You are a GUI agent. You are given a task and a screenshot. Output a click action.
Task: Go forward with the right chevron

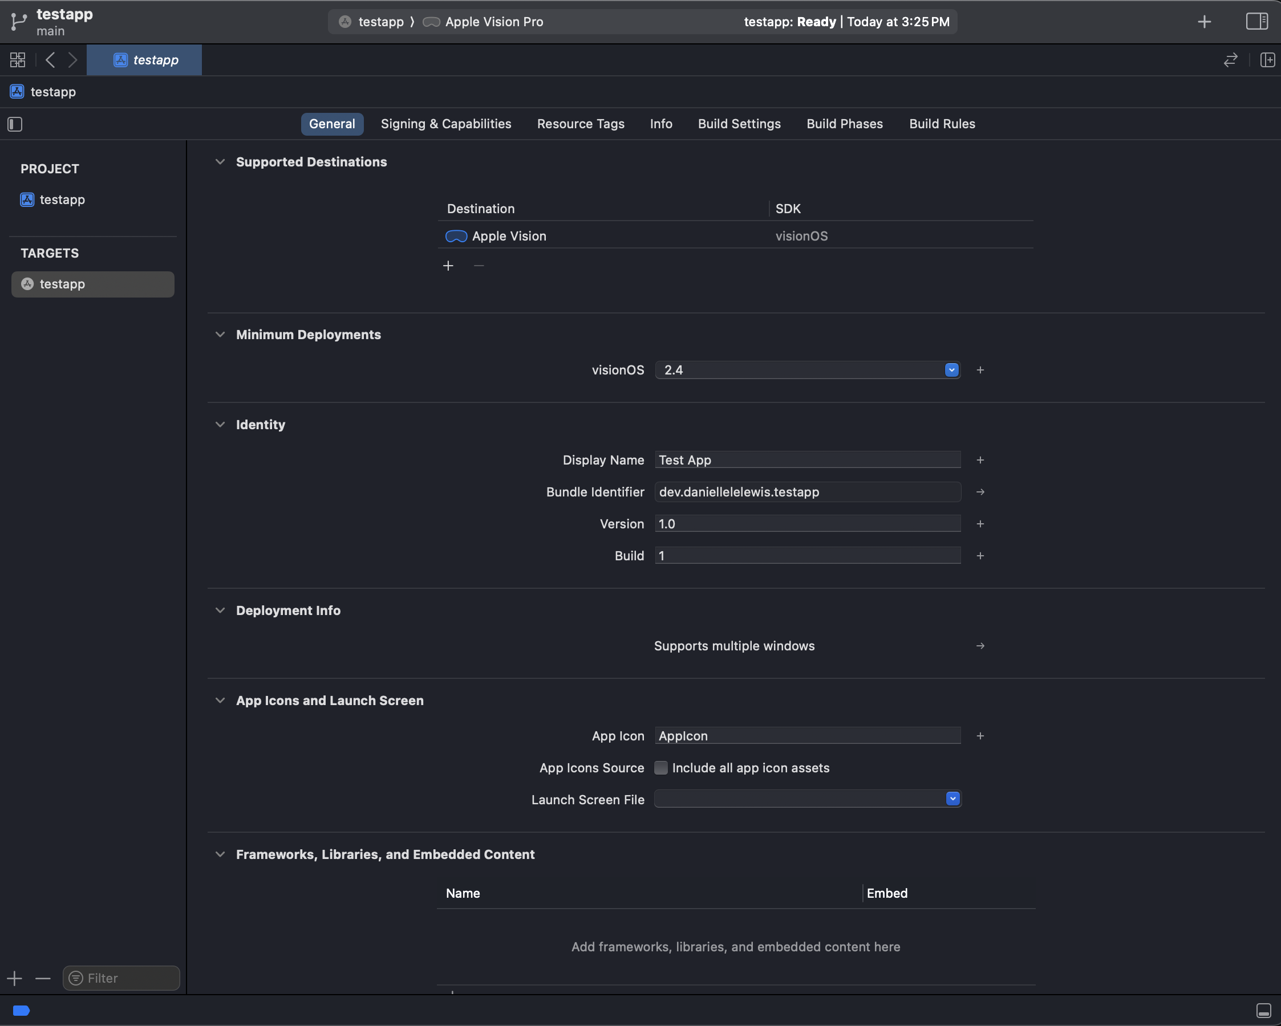[72, 60]
